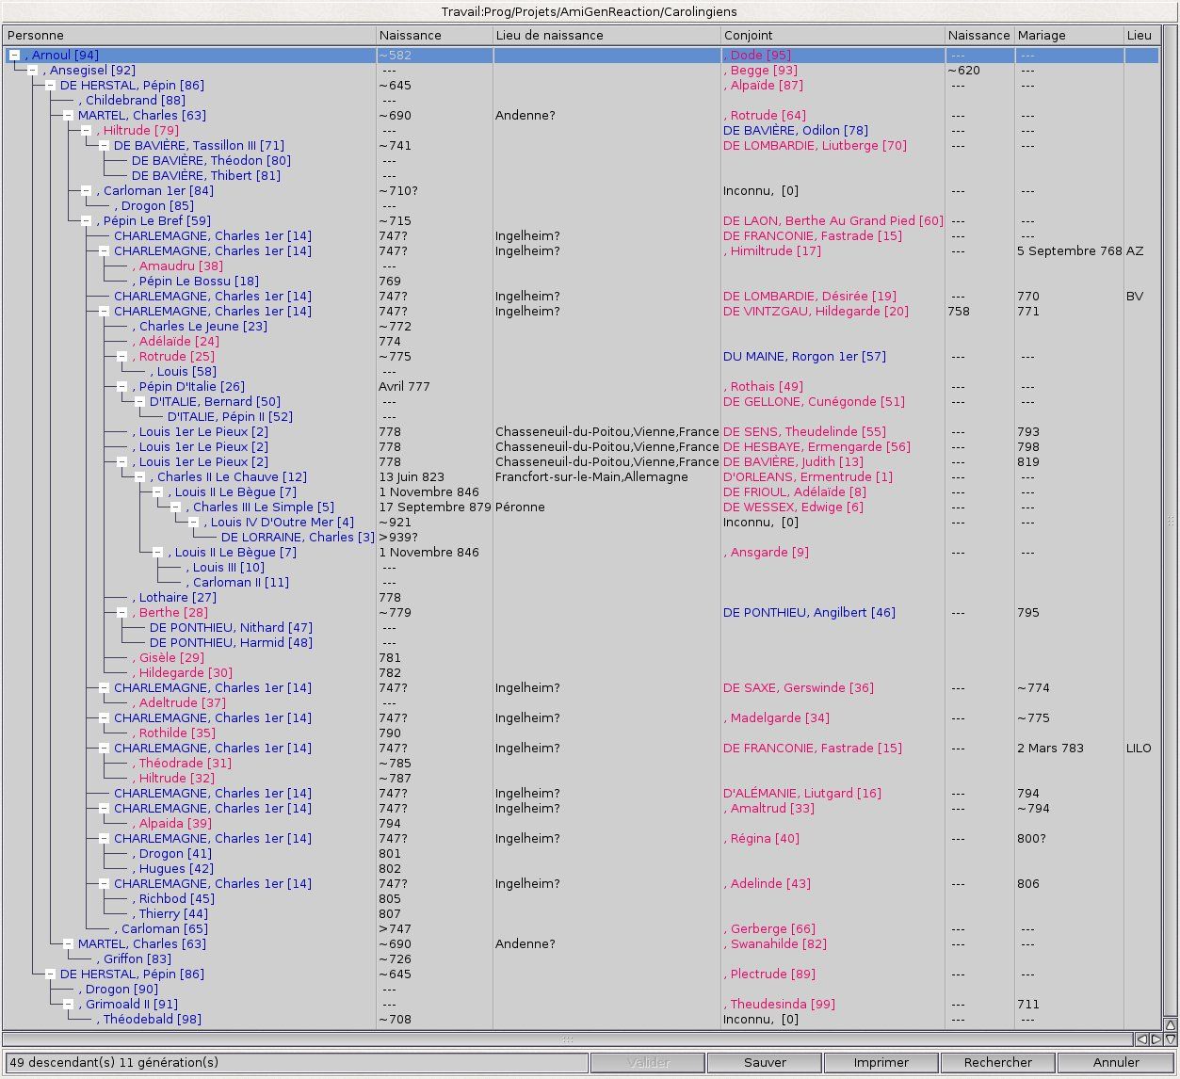Collapse the Ansegisel [92] branch
This screenshot has width=1180, height=1079.
coord(32,71)
